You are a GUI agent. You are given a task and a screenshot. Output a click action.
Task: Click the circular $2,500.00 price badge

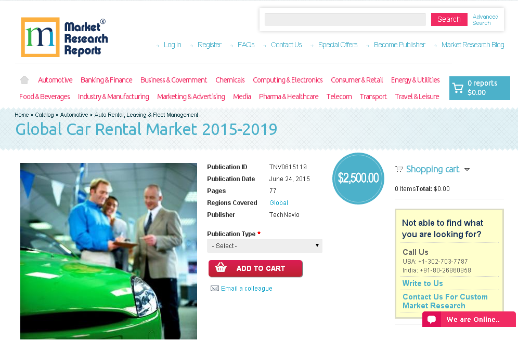[358, 178]
